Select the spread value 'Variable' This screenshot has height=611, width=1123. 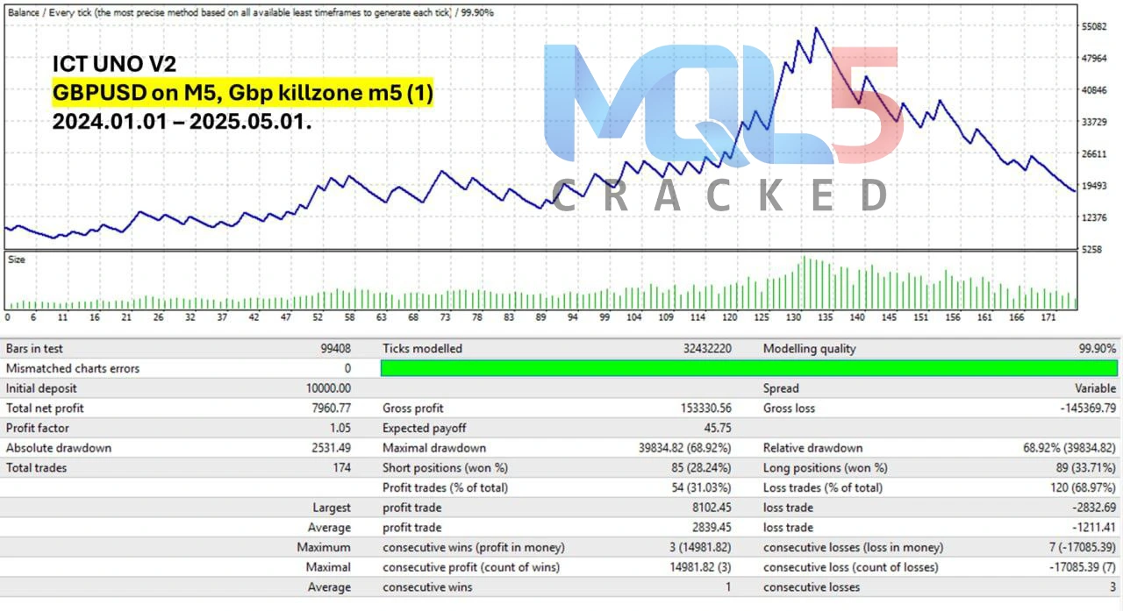tap(1096, 388)
